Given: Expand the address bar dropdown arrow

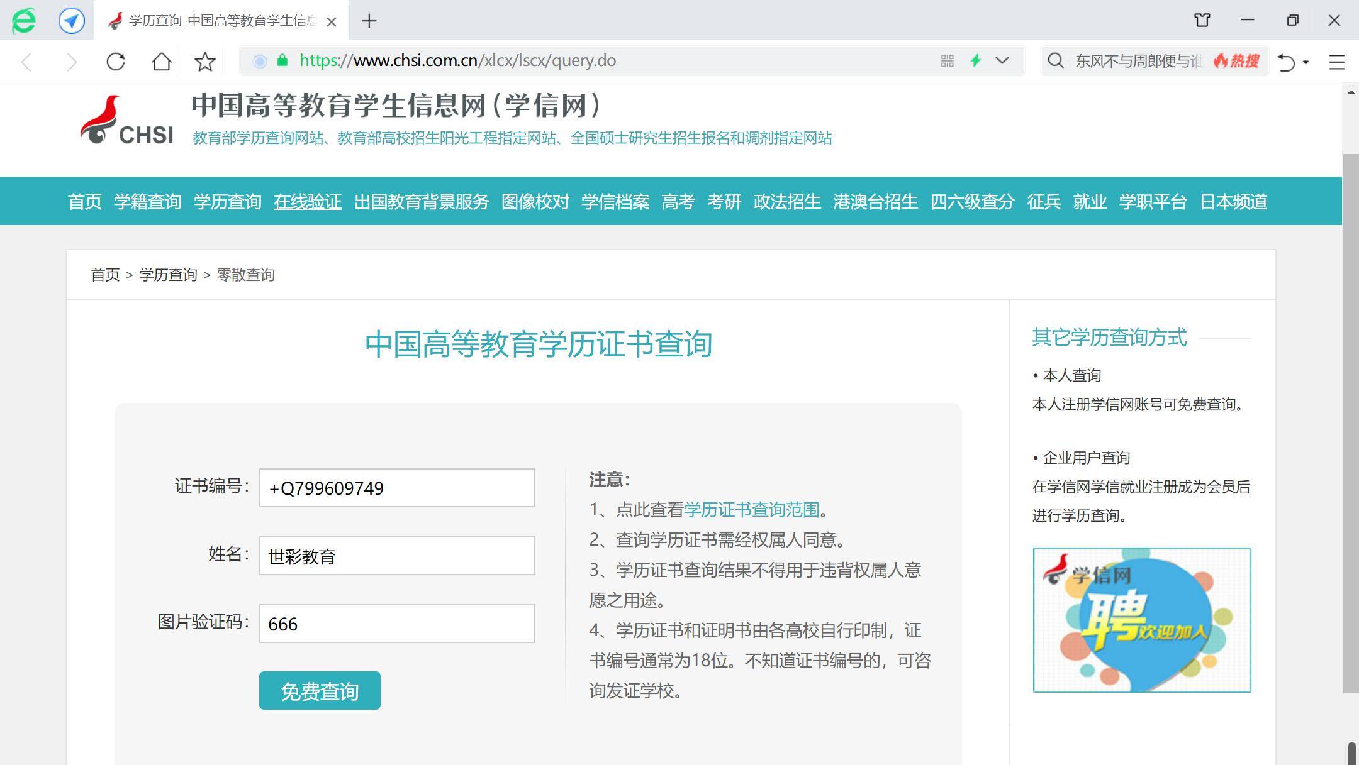Looking at the screenshot, I should click(x=1002, y=61).
